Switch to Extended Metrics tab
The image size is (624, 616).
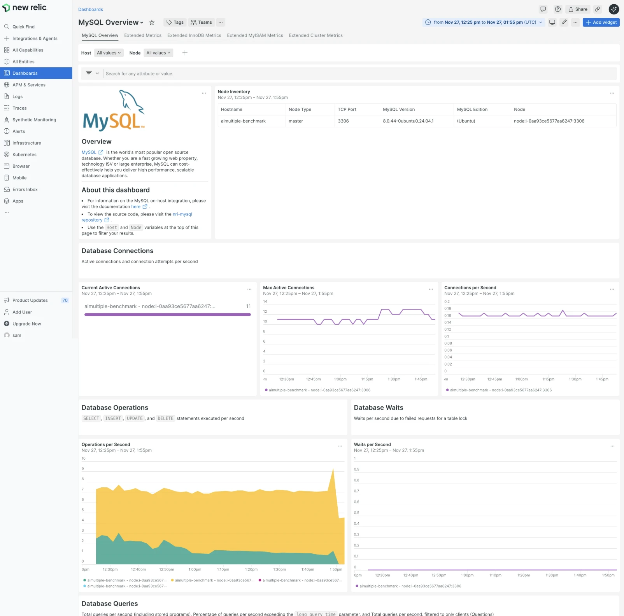point(143,35)
